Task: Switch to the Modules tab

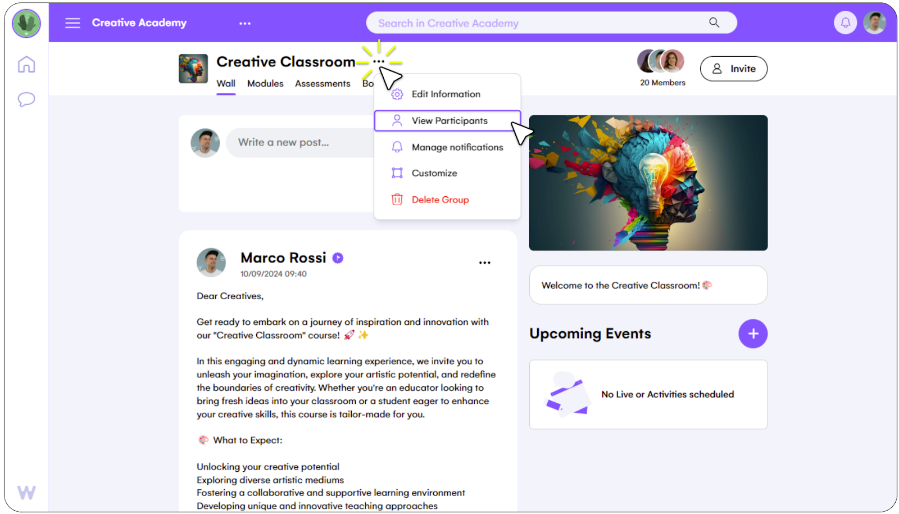Action: click(x=265, y=84)
